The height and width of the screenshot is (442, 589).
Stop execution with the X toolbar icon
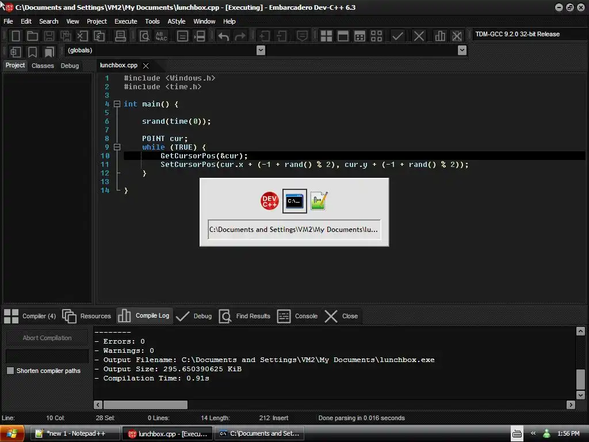(x=419, y=36)
